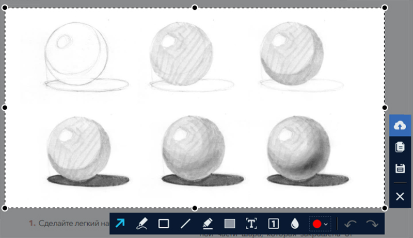This screenshot has height=238, width=413.
Task: Select the freehand Pen tool
Action: [142, 224]
